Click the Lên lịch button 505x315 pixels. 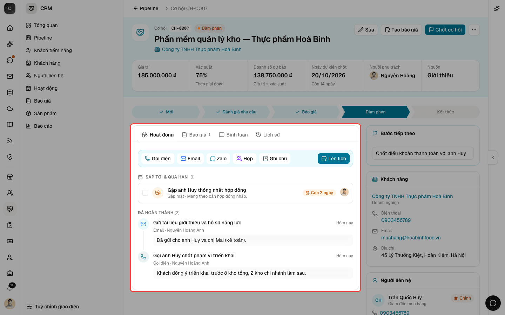coord(334,159)
